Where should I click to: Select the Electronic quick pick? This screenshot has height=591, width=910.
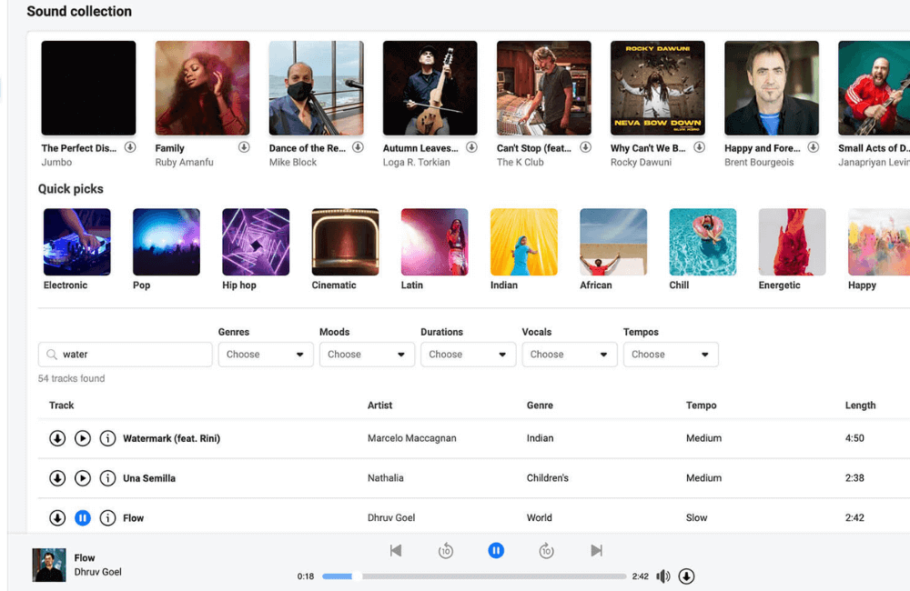(x=76, y=241)
